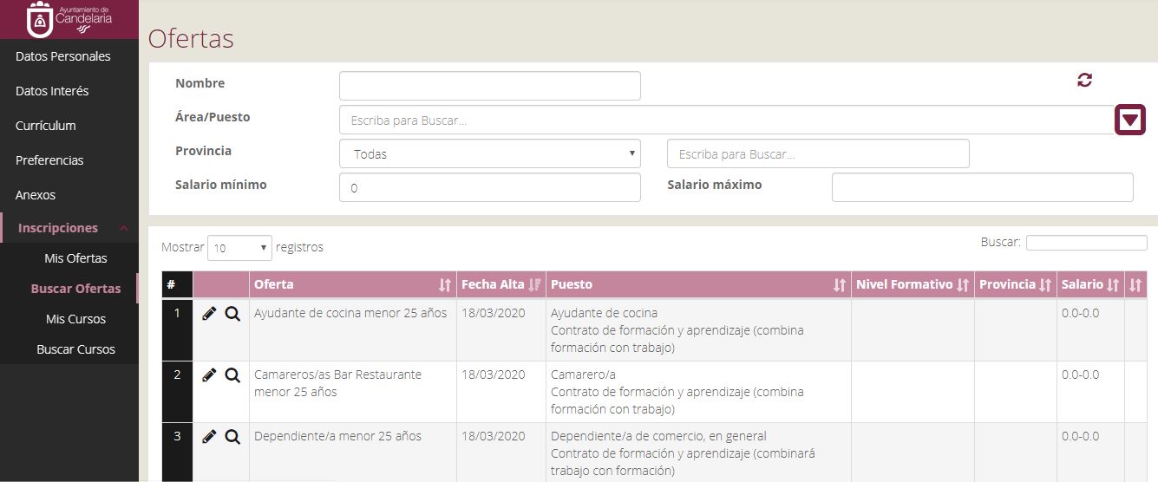Click the 18/03/2020 date in row 1
Image resolution: width=1158 pixels, height=482 pixels.
click(494, 313)
